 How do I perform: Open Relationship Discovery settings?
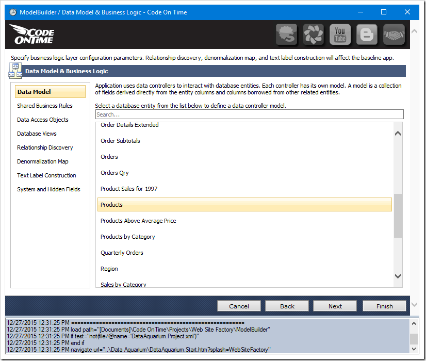pos(45,147)
